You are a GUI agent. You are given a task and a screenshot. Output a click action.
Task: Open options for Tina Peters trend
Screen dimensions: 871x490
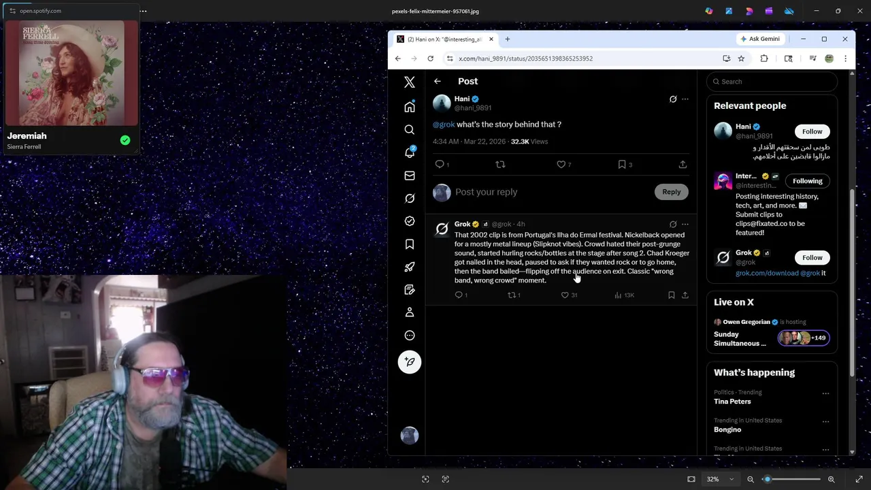point(825,393)
